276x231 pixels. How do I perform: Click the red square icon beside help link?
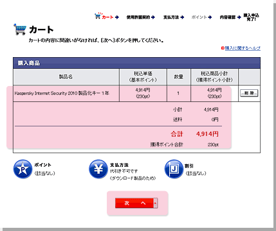[223, 48]
